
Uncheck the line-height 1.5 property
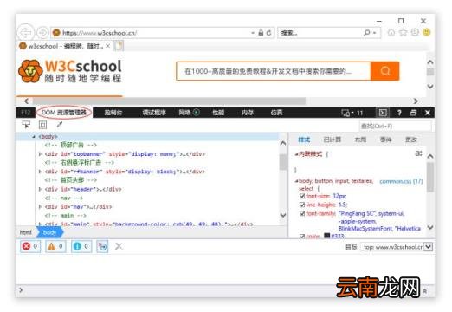(x=302, y=205)
